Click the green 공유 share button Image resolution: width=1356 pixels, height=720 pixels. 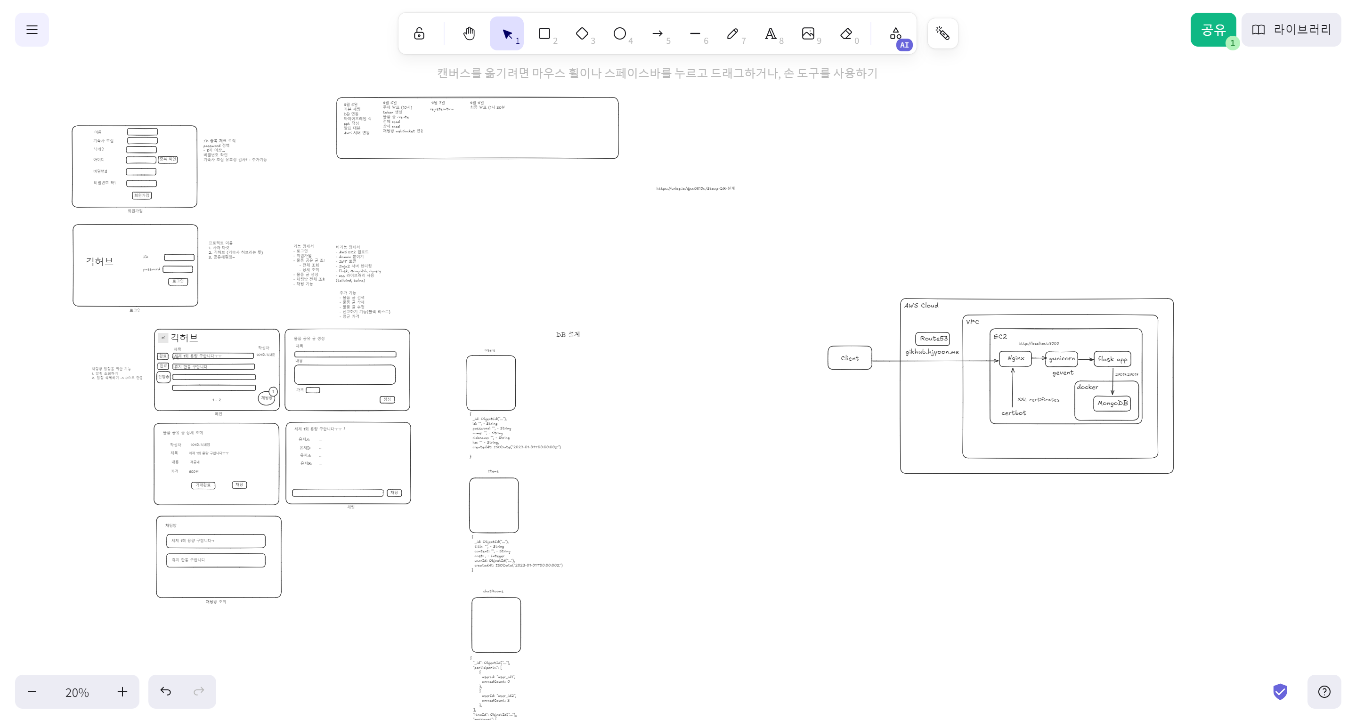(1213, 30)
